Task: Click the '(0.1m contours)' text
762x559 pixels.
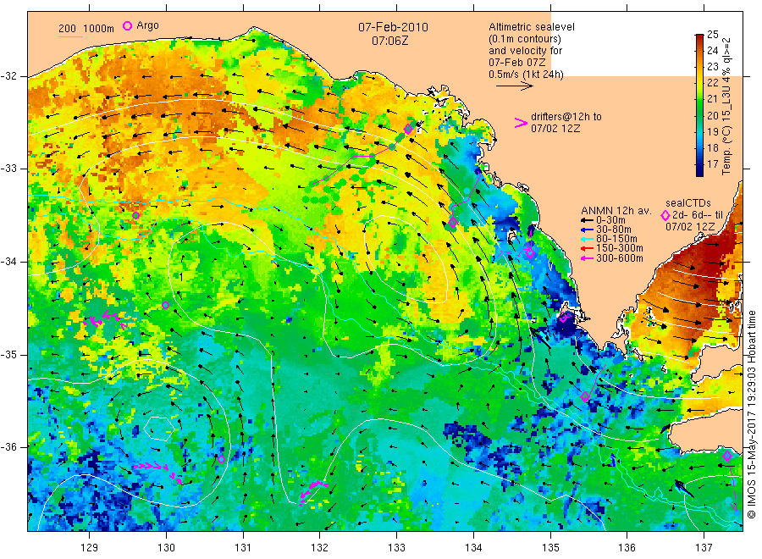Action: tap(525, 39)
